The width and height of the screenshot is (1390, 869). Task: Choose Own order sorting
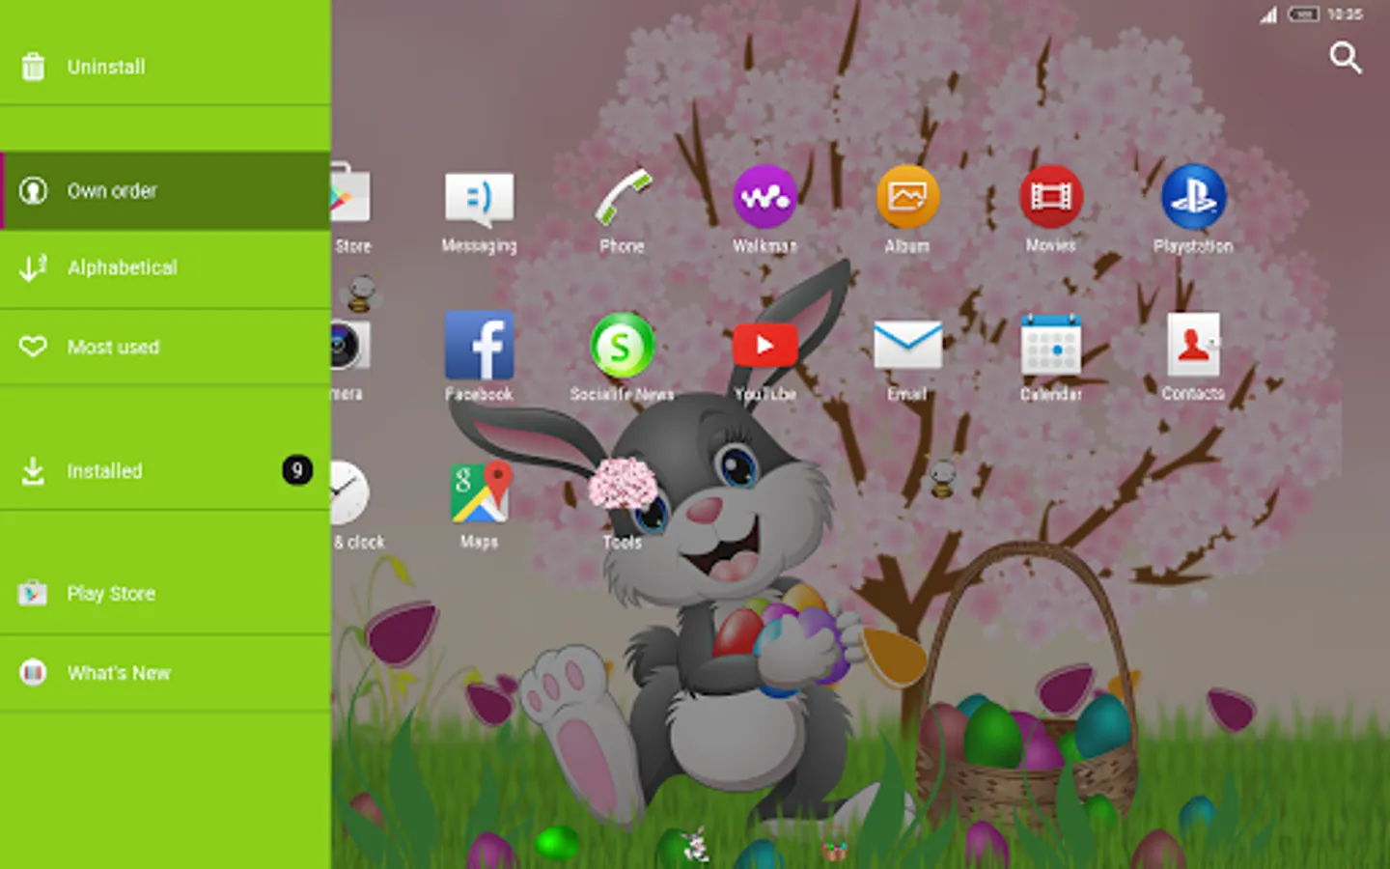click(x=165, y=191)
